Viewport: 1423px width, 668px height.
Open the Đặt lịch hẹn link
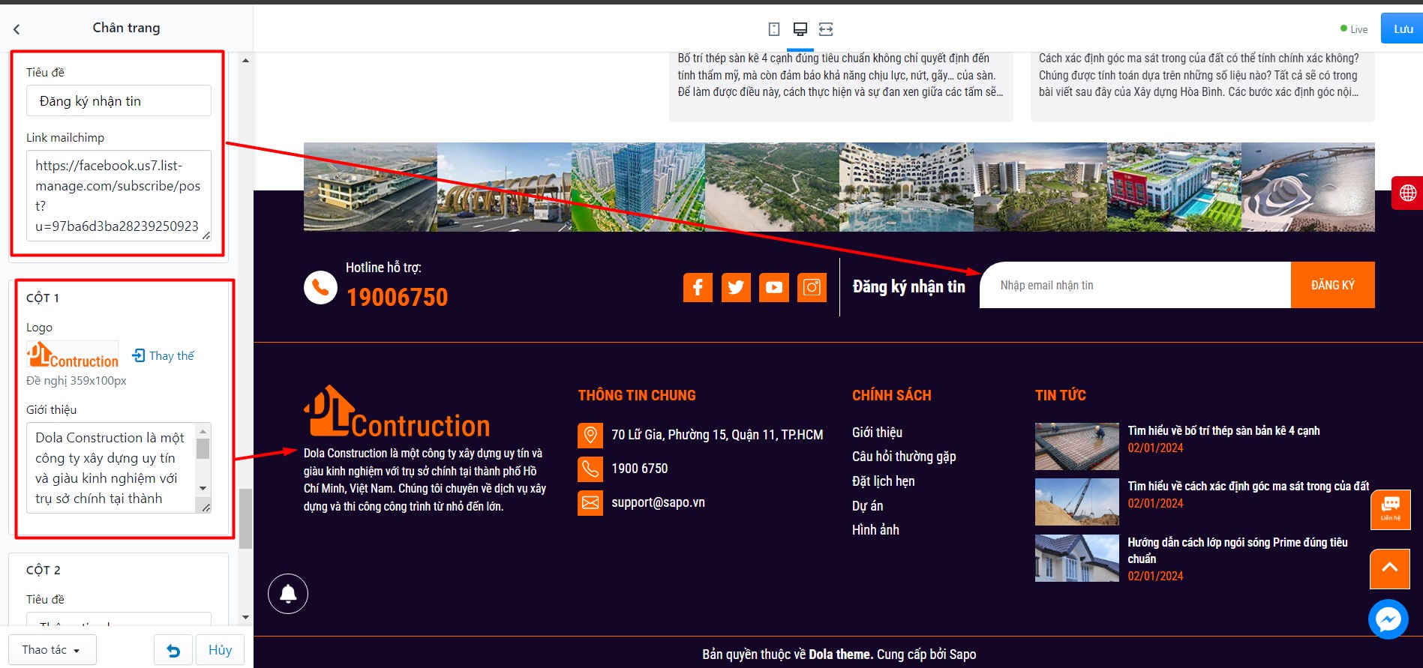[883, 481]
